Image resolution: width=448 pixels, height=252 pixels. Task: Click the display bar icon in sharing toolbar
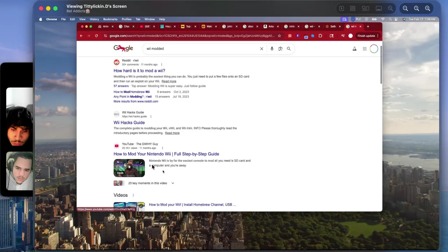pyautogui.click(x=379, y=8)
